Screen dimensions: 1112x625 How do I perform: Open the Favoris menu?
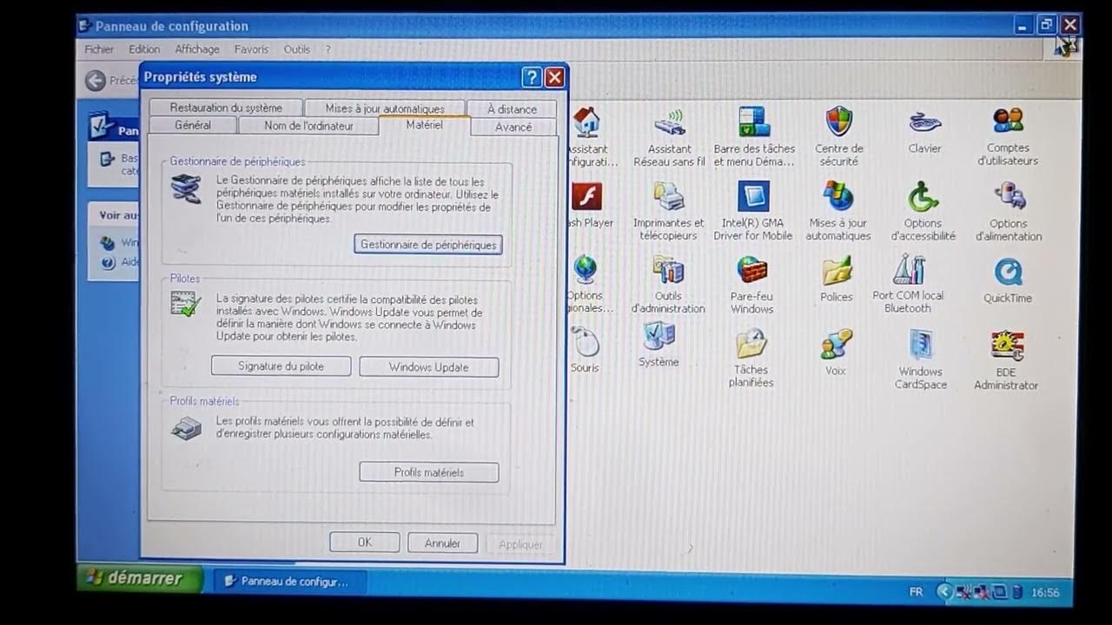251,49
